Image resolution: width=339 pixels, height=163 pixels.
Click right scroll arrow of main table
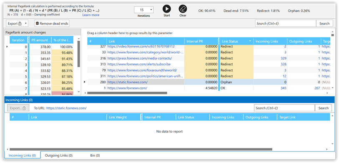327,93
